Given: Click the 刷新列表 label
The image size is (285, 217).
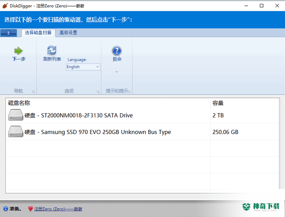Looking at the screenshot, I should point(52,59).
